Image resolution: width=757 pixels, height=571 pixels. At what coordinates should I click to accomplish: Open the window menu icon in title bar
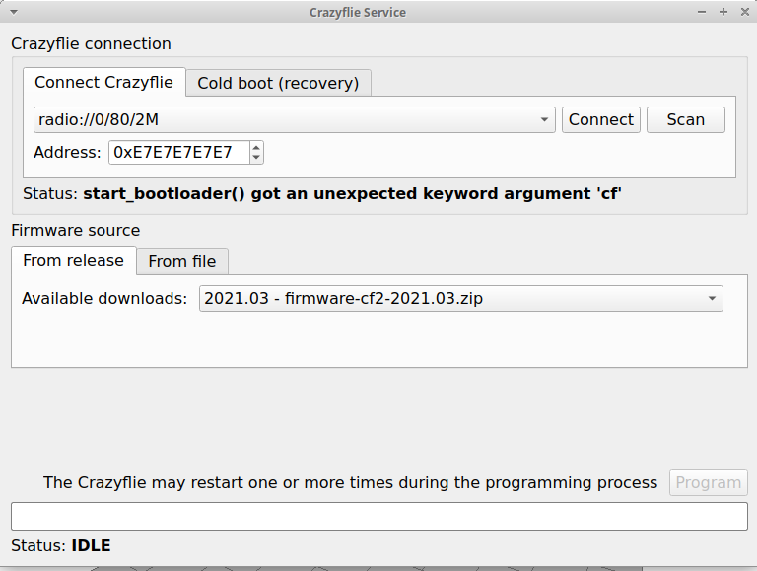coord(12,12)
